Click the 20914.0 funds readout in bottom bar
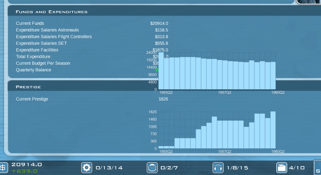Viewport: 321px width, 175px height. (x=27, y=165)
